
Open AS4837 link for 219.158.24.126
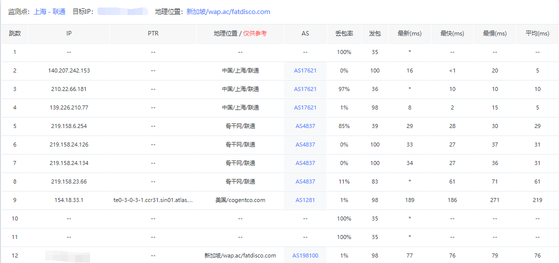305,144
